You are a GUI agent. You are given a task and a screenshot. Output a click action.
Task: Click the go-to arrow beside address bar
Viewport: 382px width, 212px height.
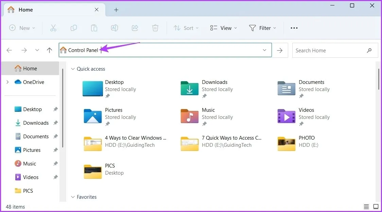280,50
